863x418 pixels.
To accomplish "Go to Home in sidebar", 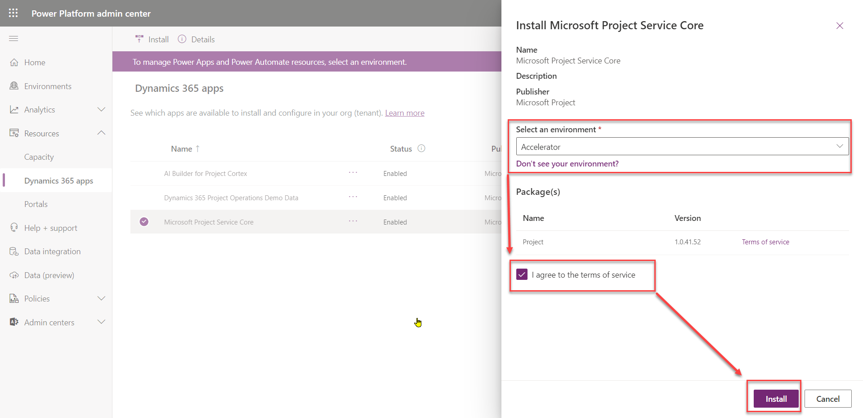I will pyautogui.click(x=35, y=63).
